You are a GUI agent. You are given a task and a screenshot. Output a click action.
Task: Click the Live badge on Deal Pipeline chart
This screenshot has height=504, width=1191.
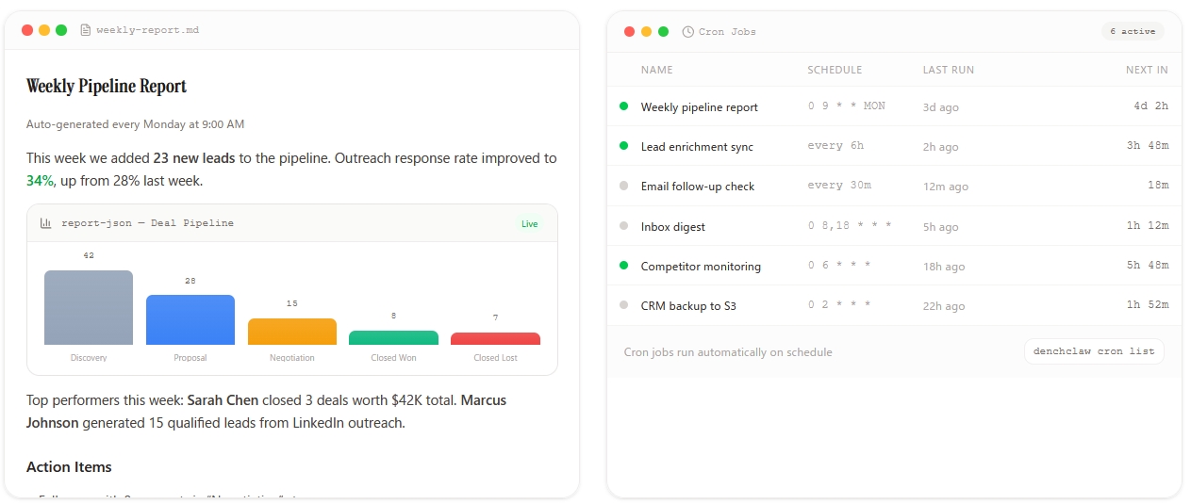pyautogui.click(x=530, y=224)
